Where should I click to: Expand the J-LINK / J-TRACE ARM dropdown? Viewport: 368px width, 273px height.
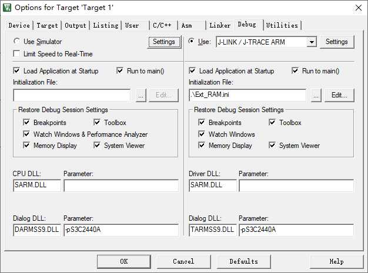(312, 42)
